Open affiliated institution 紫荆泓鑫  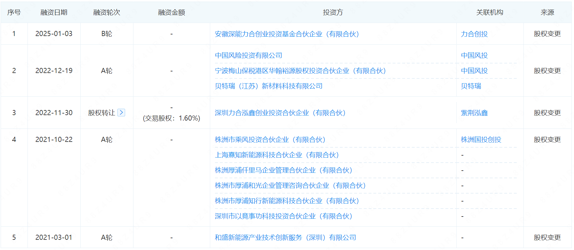tap(474, 113)
